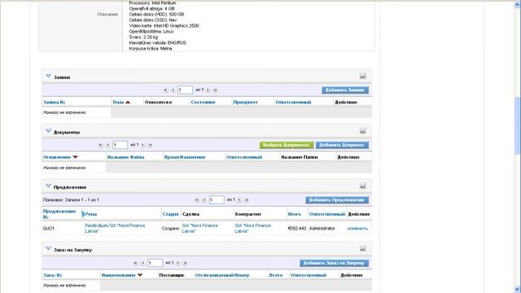Click the save-layout icon in Предложения header
This screenshot has height=293, width=521.
tap(362, 186)
